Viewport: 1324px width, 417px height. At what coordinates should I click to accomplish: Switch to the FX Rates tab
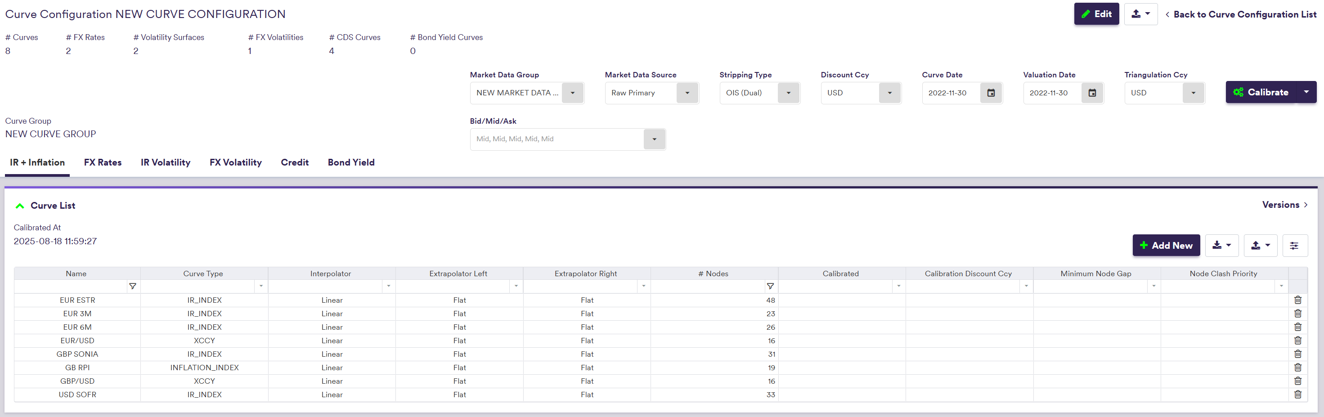click(x=103, y=162)
